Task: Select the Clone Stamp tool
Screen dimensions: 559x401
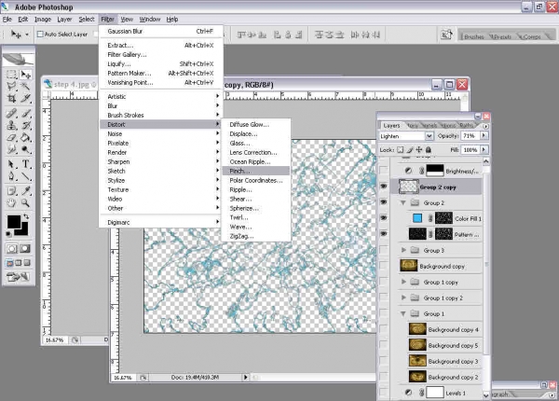Action: [x=11, y=125]
